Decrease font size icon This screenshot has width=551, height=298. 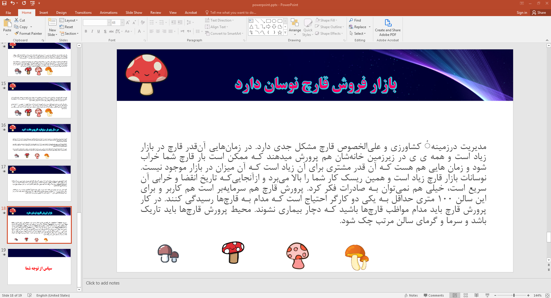pos(134,23)
